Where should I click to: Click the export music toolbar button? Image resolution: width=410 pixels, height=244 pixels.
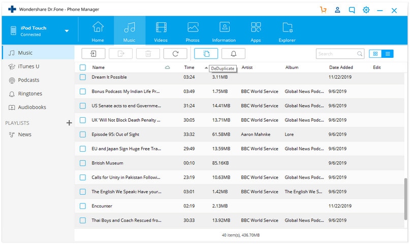pyautogui.click(x=121, y=54)
